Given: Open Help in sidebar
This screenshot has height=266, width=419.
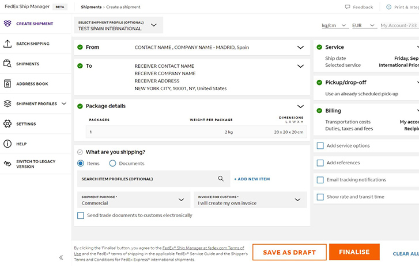Looking at the screenshot, I should click(x=21, y=144).
